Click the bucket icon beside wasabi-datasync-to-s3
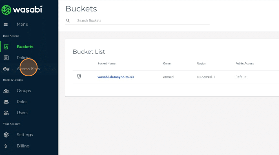 [x=79, y=77]
